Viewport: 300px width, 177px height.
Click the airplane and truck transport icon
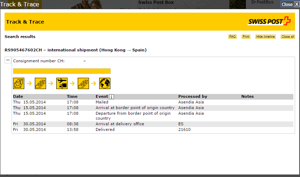(x=62, y=83)
